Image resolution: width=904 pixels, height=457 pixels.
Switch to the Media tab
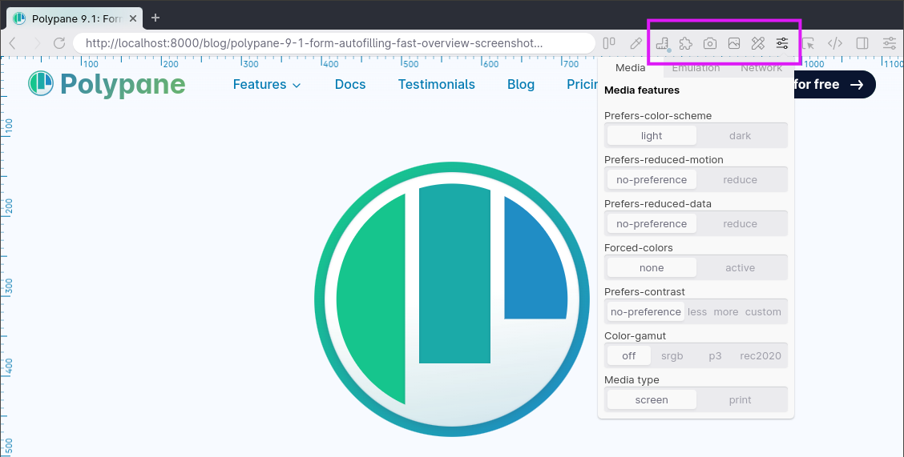coord(630,68)
